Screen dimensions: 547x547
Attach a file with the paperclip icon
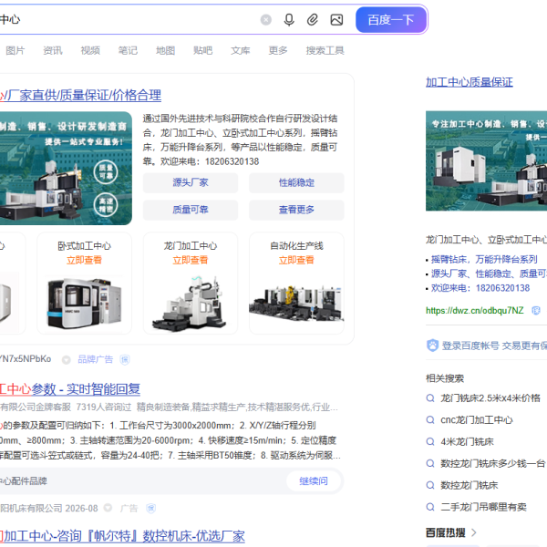(x=312, y=20)
